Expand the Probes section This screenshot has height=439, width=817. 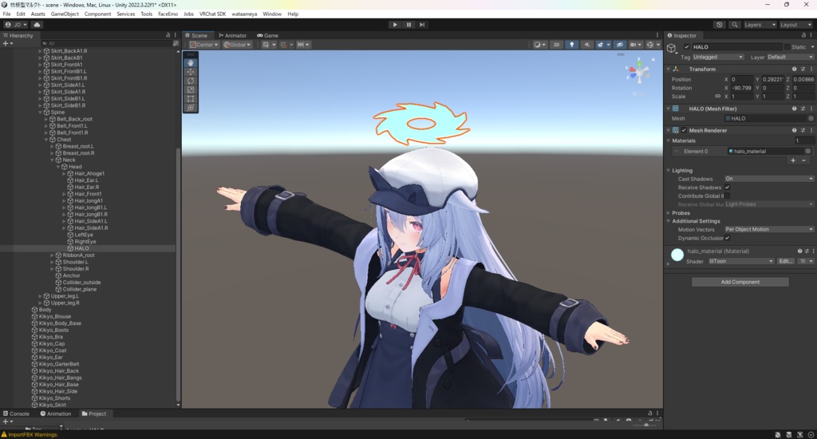pyautogui.click(x=669, y=213)
